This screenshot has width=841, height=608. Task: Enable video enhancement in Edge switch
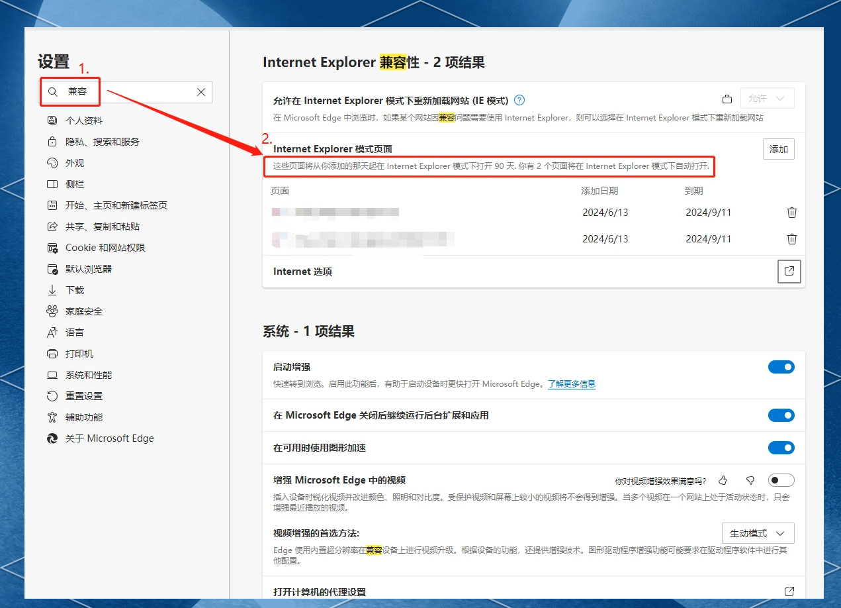tap(781, 481)
